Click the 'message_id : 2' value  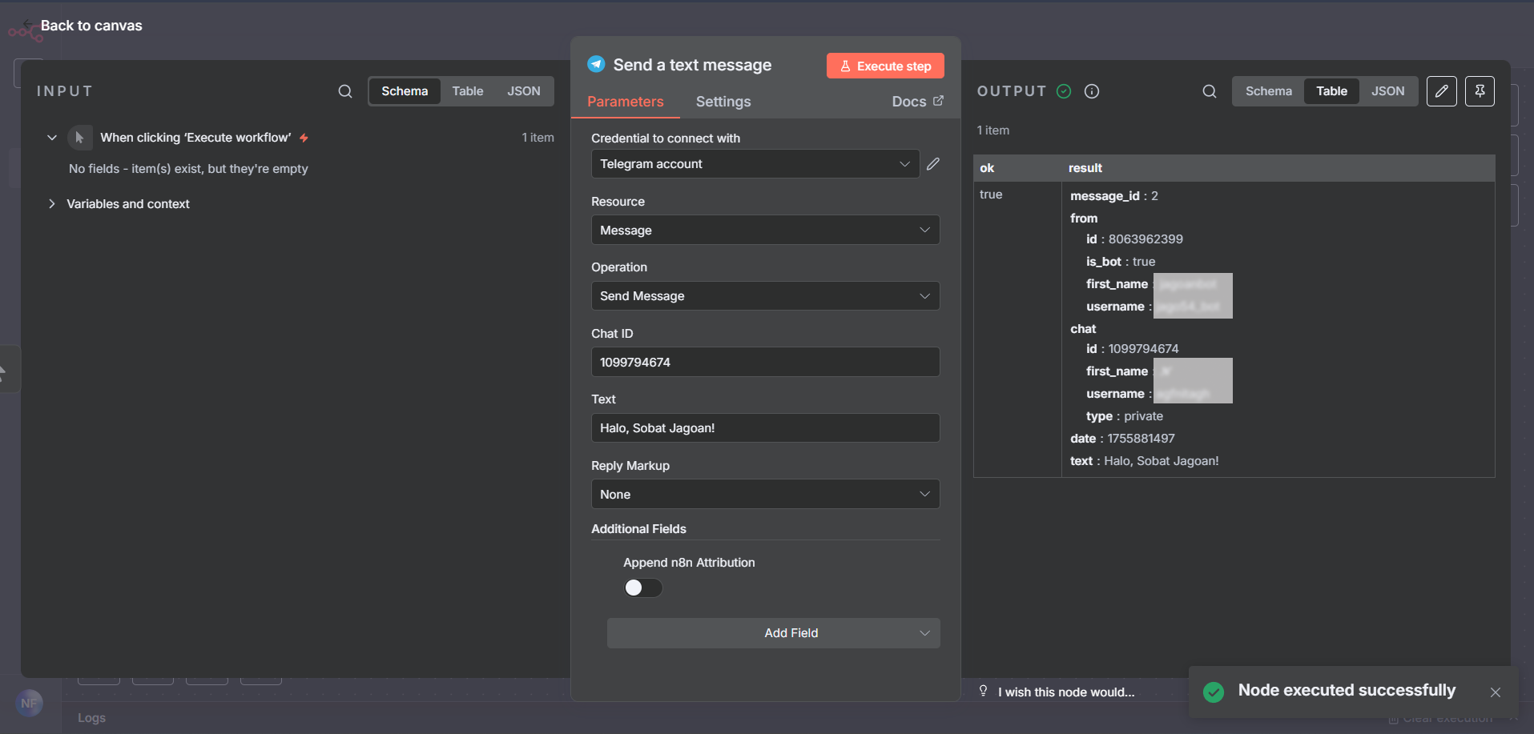tap(1114, 196)
